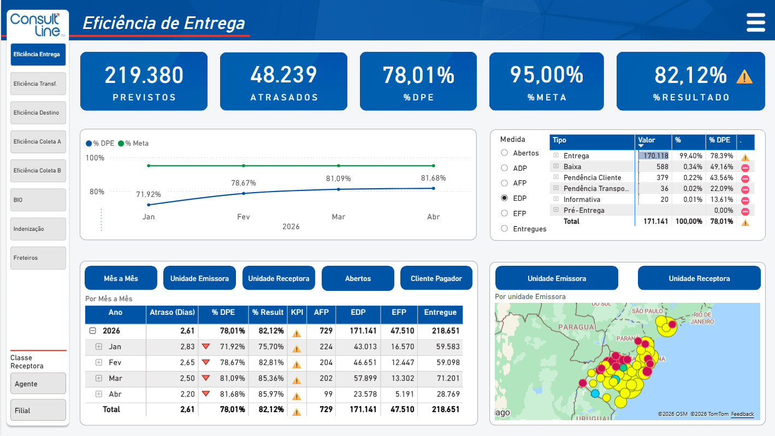Click red down arrow in Jan row
This screenshot has width=775, height=436.
pos(206,346)
